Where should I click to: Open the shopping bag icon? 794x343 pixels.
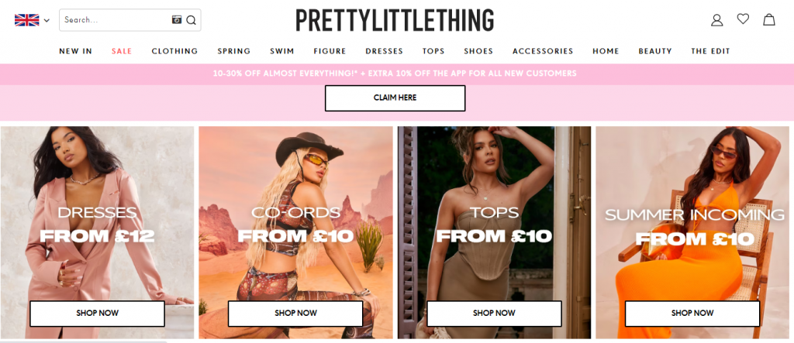tap(769, 19)
